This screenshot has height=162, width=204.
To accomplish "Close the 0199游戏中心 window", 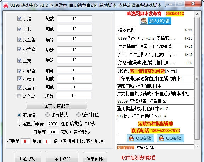I will pos(193,4).
